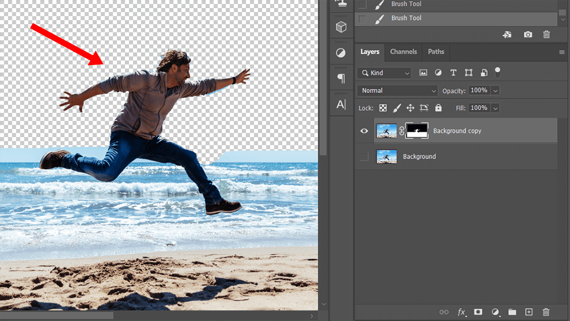Click the History panel scroll down arrow
This screenshot has width=570, height=321.
pos(562,20)
